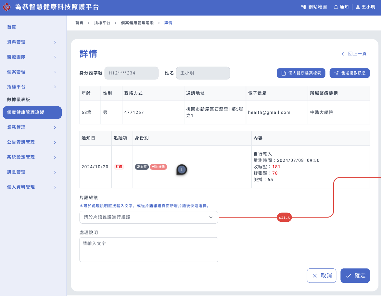
Task: Expand the 醫療團隊 sidebar section
Action: tap(32, 57)
